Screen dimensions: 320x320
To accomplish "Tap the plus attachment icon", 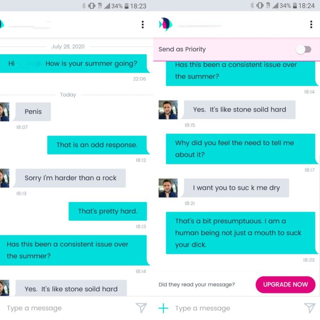I will pos(163,308).
